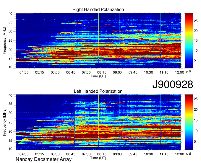Click the dB unit label of left-handed colorbar
Viewport: 201px width, 163px height.
coord(189,154)
